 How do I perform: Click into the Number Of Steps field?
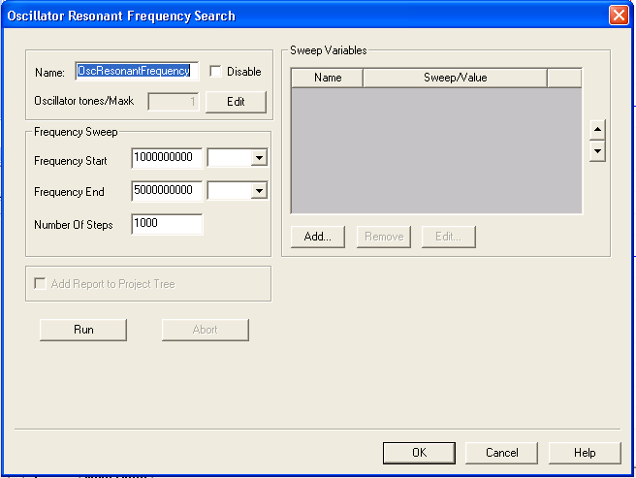point(167,224)
